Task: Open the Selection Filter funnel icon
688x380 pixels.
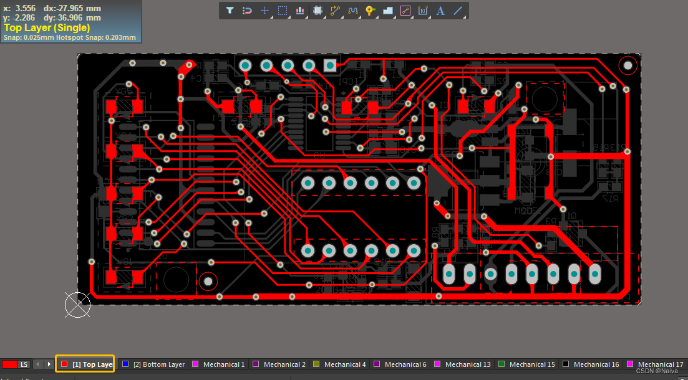Action: (x=230, y=11)
